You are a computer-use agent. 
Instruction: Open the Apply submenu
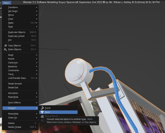point(20,23)
